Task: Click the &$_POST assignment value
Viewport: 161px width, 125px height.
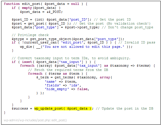Action: [x=55, y=12]
